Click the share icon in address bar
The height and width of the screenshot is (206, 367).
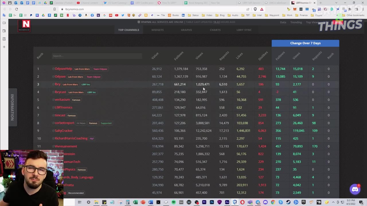pyautogui.click(x=248, y=9)
